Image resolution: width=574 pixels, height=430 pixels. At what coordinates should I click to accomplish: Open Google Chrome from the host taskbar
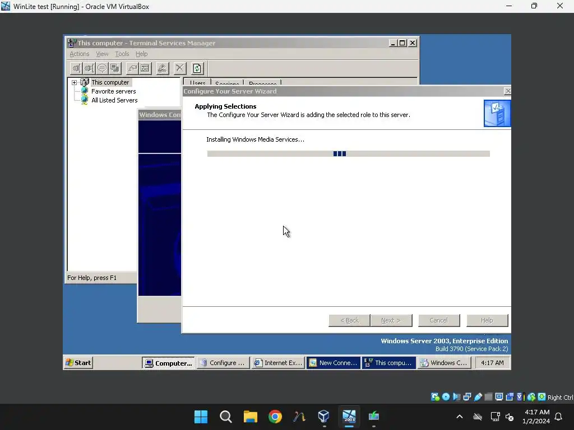[x=275, y=417]
